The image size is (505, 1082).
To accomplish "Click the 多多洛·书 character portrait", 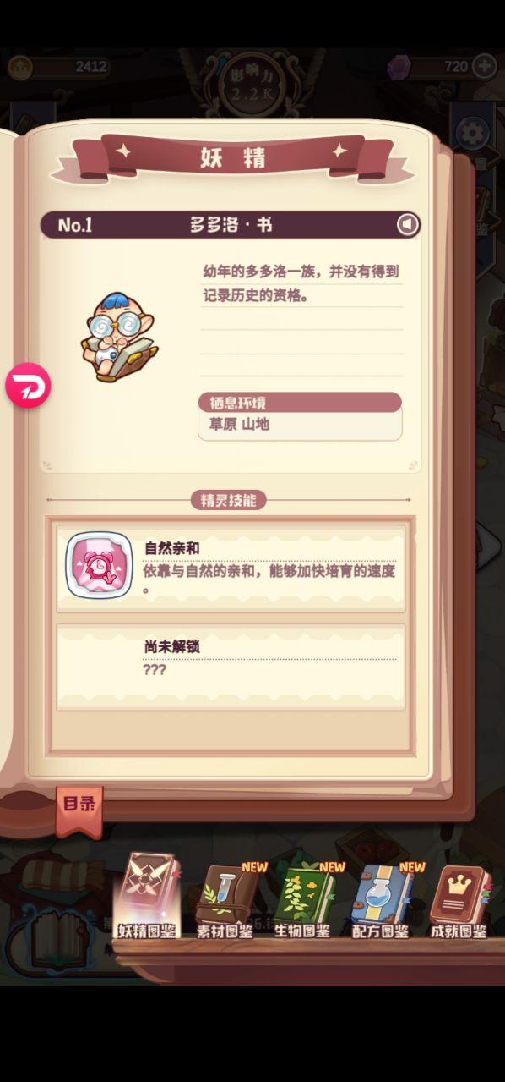I will coord(118,337).
